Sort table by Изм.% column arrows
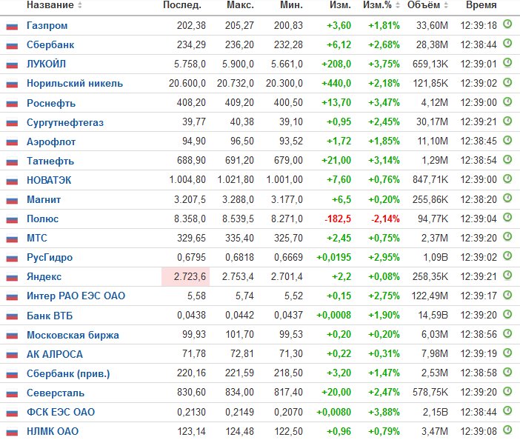 click(x=398, y=5)
